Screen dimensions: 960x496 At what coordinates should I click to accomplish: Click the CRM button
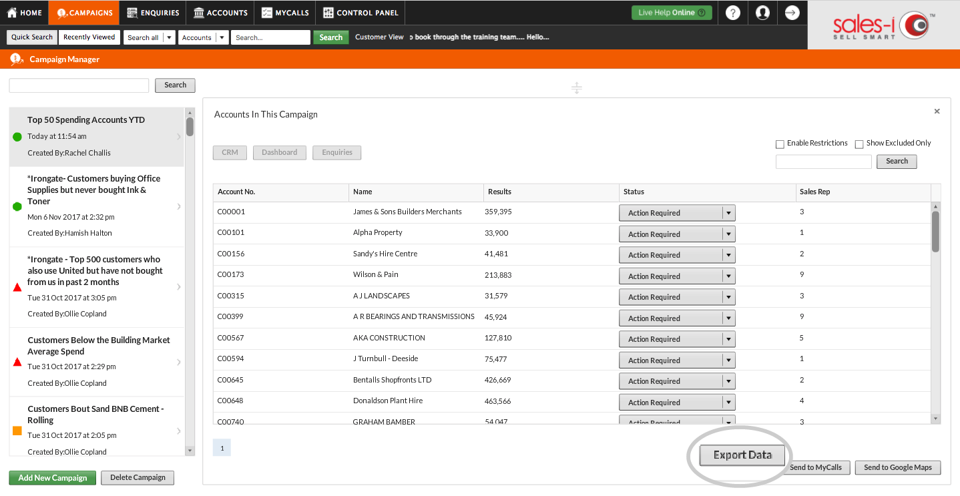tap(230, 153)
